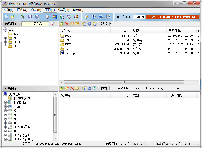Image resolution: width=202 pixels, height=148 pixels.
Task: Click the Save As multi-floppy icon
Action: [x=37, y=17]
